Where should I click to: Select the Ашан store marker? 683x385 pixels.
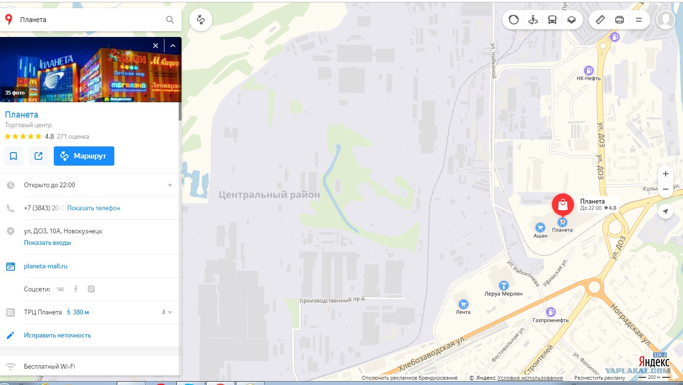pyautogui.click(x=540, y=228)
